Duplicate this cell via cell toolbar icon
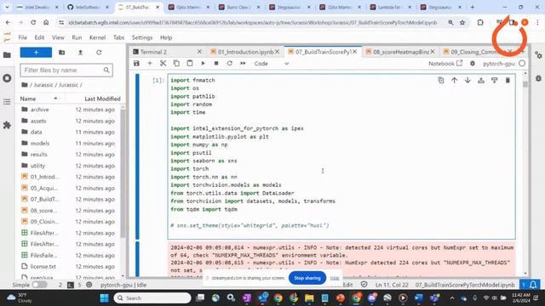The image size is (545, 306). [x=441, y=80]
